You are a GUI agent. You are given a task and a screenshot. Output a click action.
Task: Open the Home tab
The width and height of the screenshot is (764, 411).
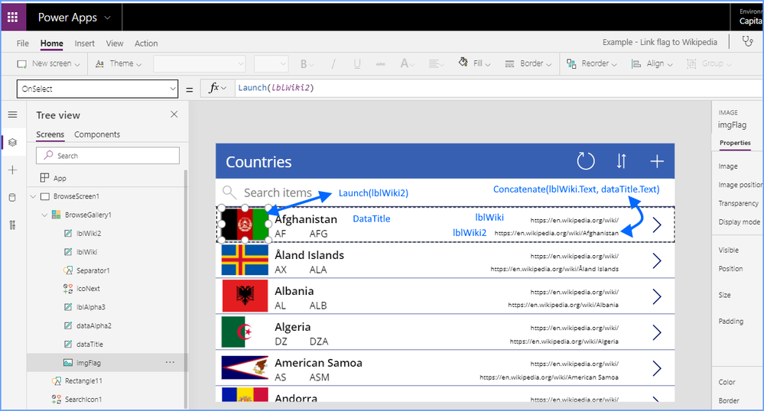[x=52, y=44]
